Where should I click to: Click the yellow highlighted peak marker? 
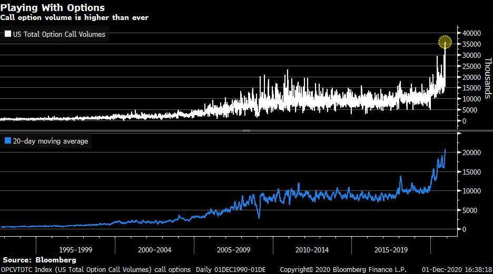(x=445, y=43)
